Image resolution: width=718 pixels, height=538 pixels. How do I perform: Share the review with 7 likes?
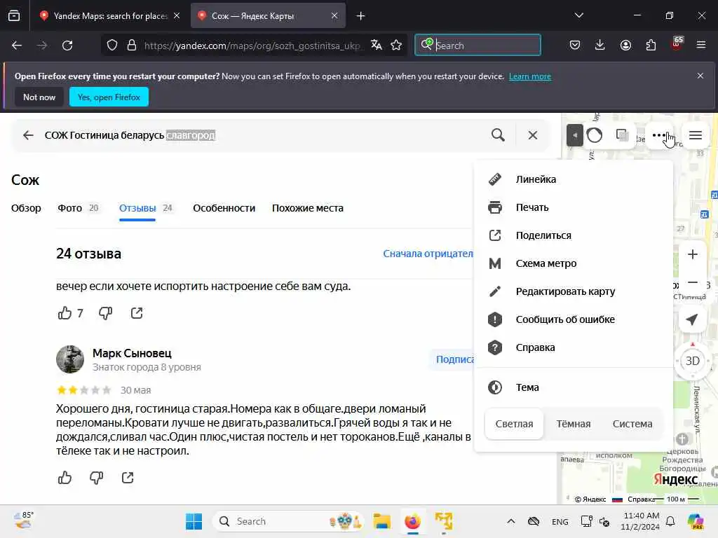coord(137,313)
